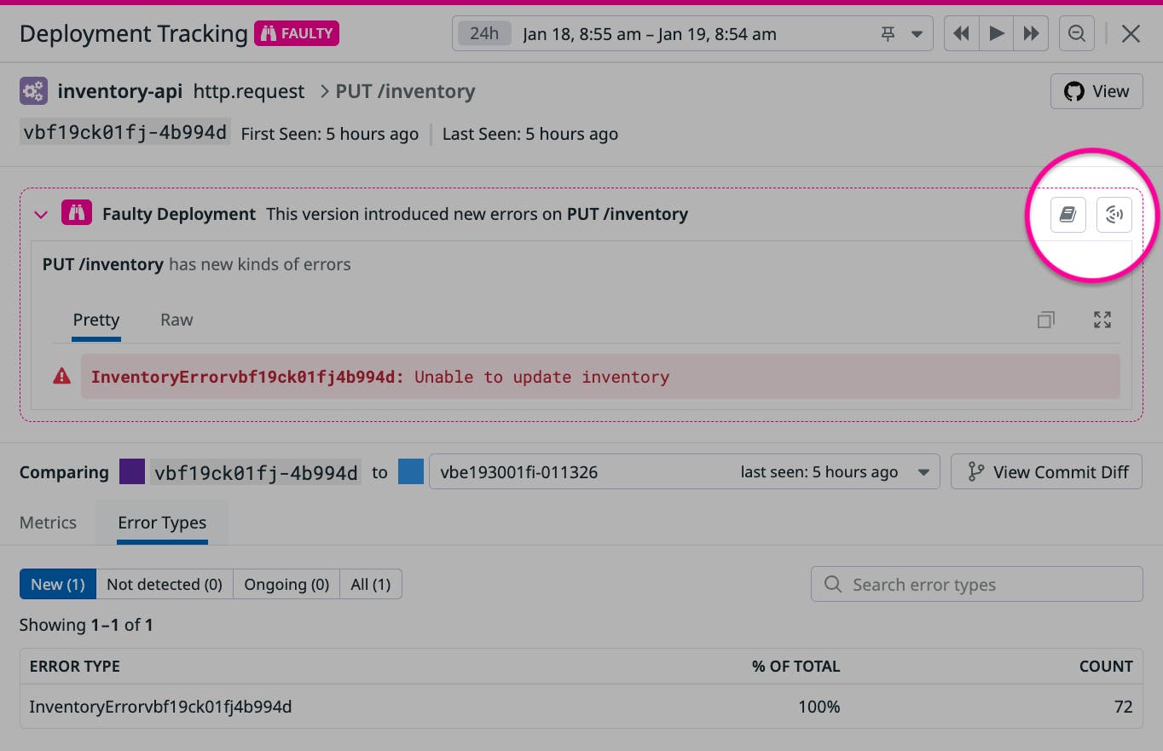The height and width of the screenshot is (751, 1163).
Task: Collapse the Faulty Deployment section chevron
Action: click(40, 214)
